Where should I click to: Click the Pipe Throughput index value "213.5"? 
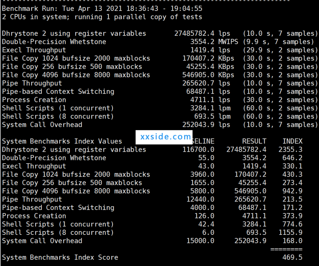click(292, 199)
